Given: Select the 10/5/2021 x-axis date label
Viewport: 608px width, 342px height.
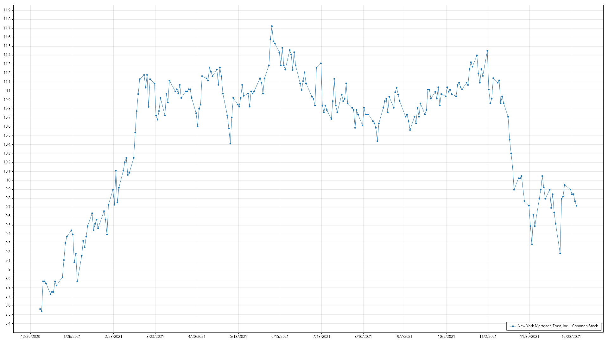Looking at the screenshot, I should tap(446, 336).
